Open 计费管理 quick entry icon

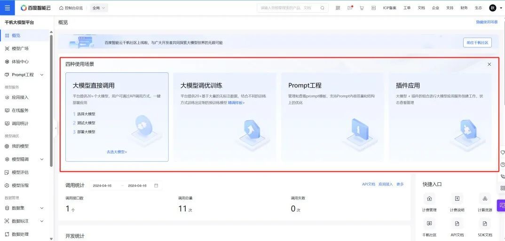pyautogui.click(x=429, y=199)
